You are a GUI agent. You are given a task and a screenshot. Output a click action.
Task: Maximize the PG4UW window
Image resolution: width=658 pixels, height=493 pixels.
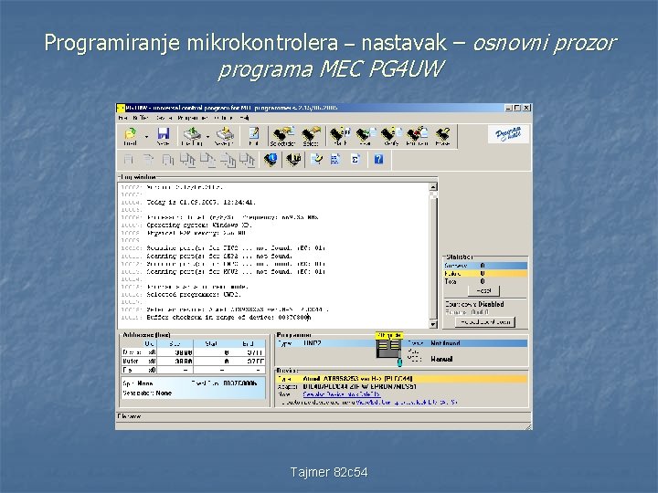(x=517, y=108)
